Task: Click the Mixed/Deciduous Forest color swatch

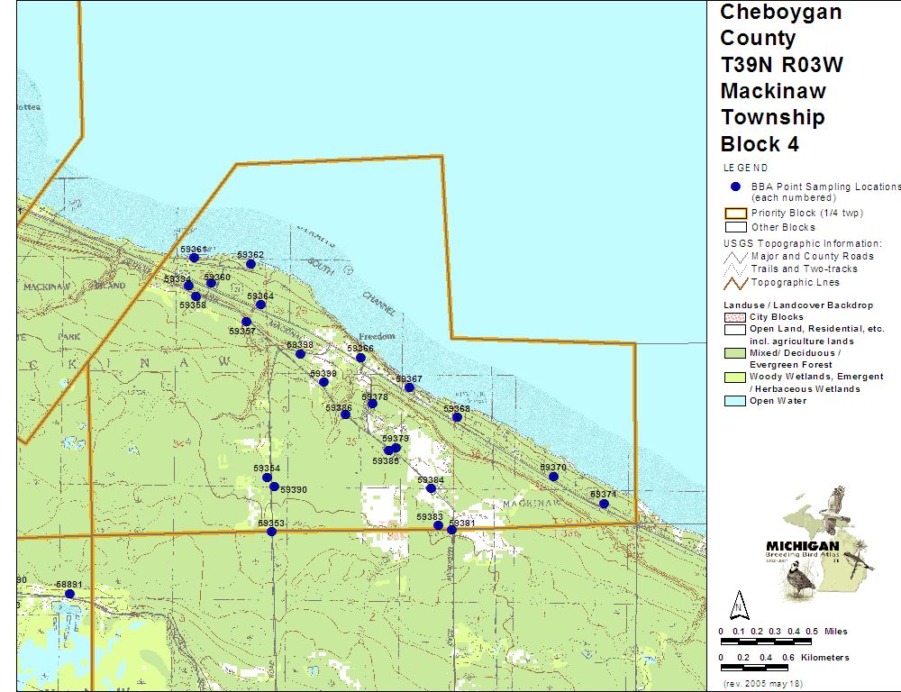Action: click(735, 353)
